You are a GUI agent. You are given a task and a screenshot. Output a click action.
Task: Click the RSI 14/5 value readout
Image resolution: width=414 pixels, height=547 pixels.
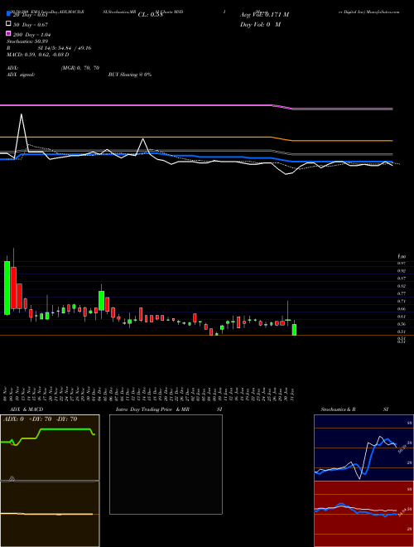65,48
